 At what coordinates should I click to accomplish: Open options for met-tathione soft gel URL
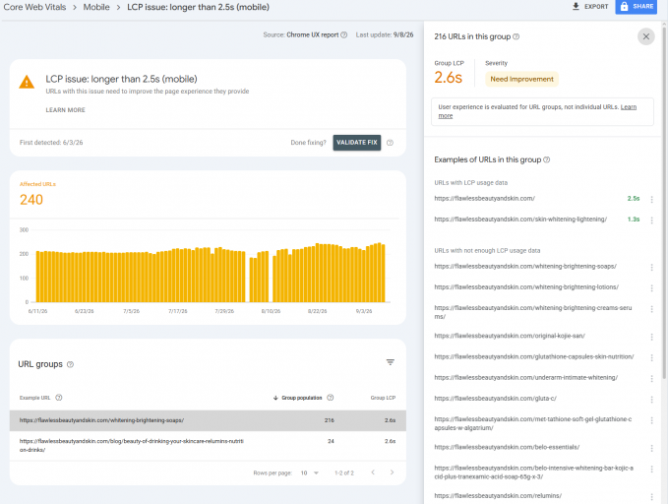tap(651, 420)
